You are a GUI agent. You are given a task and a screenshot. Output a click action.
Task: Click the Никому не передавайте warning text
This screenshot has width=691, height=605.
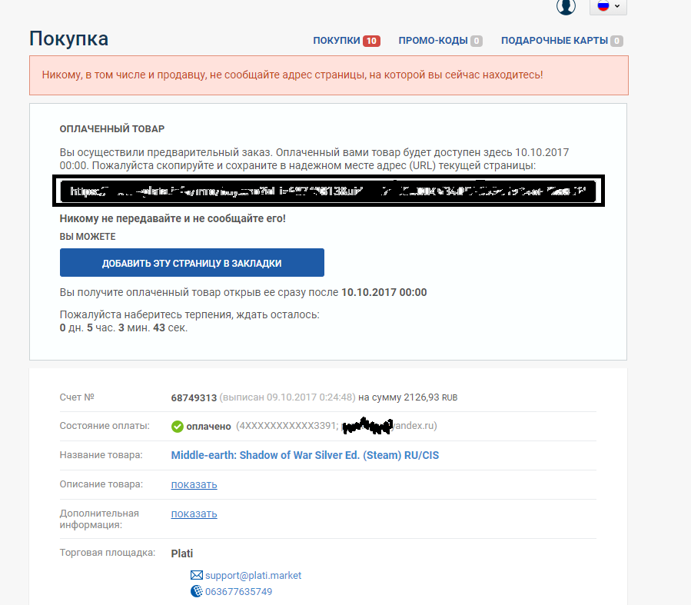click(173, 218)
